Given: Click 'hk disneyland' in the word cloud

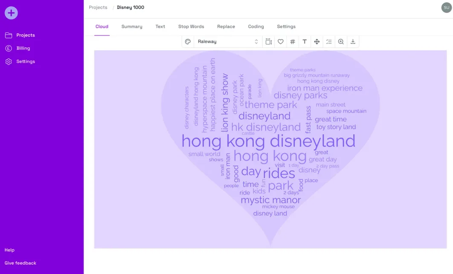Looking at the screenshot, I should (266, 127).
